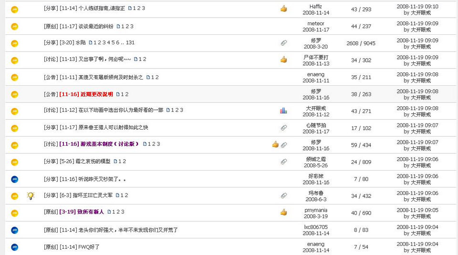Open the poll thread 在以下动画中选出你认为最好看的一部

(111, 110)
